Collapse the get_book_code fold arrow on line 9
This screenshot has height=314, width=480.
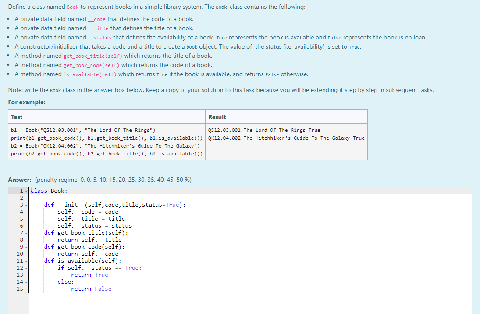(26, 248)
